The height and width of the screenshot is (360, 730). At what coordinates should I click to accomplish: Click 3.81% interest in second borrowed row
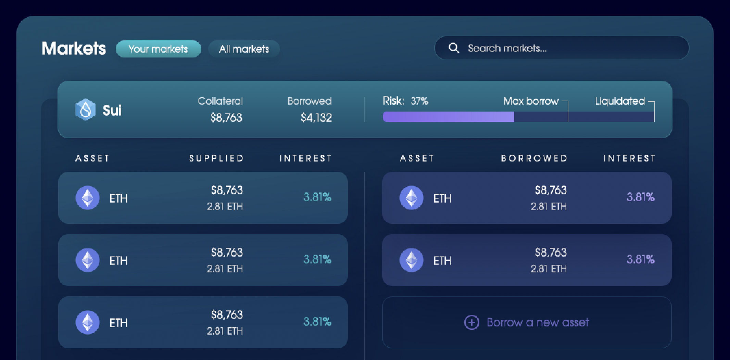click(641, 259)
